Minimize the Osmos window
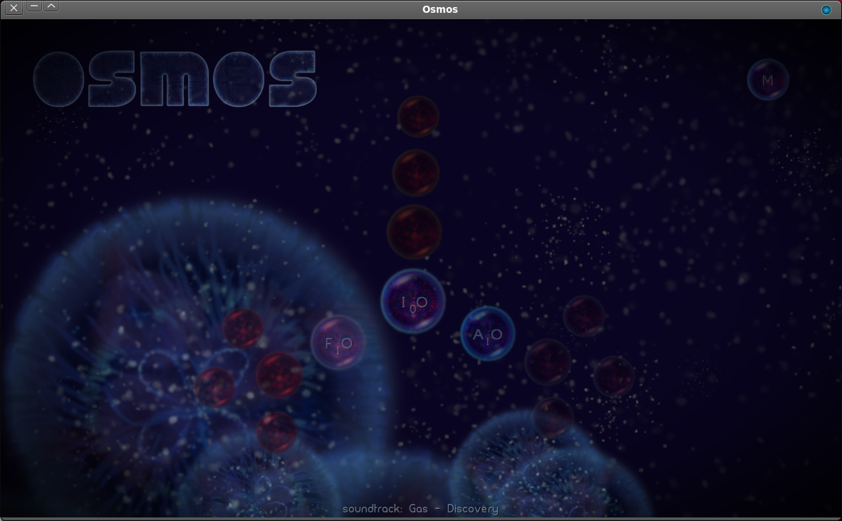Image resolution: width=842 pixels, height=521 pixels. 33,6
